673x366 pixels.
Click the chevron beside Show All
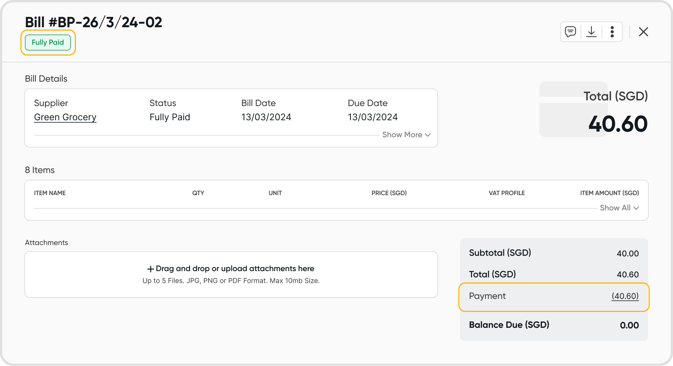pos(636,208)
